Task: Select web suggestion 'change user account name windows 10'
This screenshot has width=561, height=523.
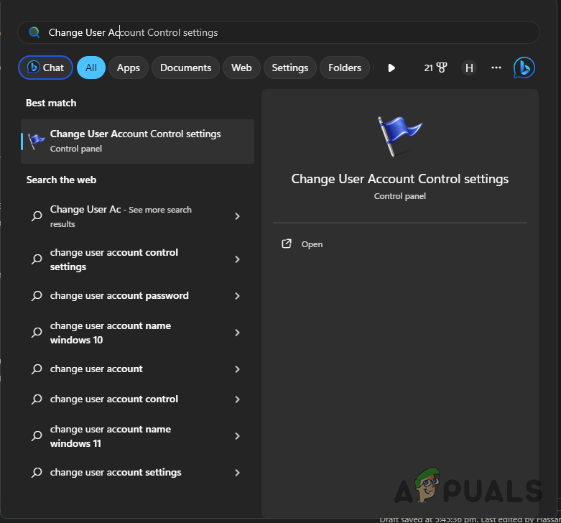Action: (x=138, y=333)
